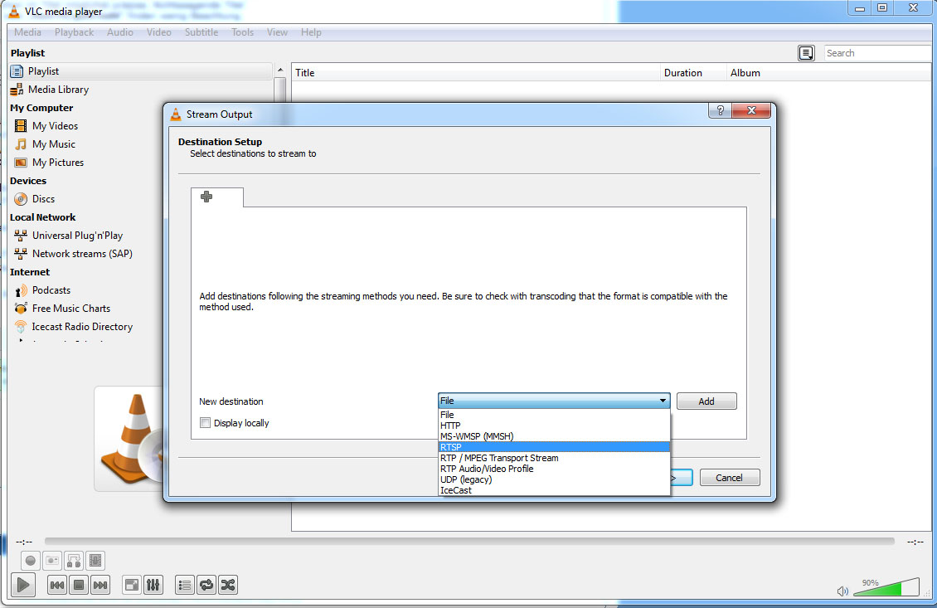Open the View menu
The width and height of the screenshot is (937, 608).
(277, 32)
